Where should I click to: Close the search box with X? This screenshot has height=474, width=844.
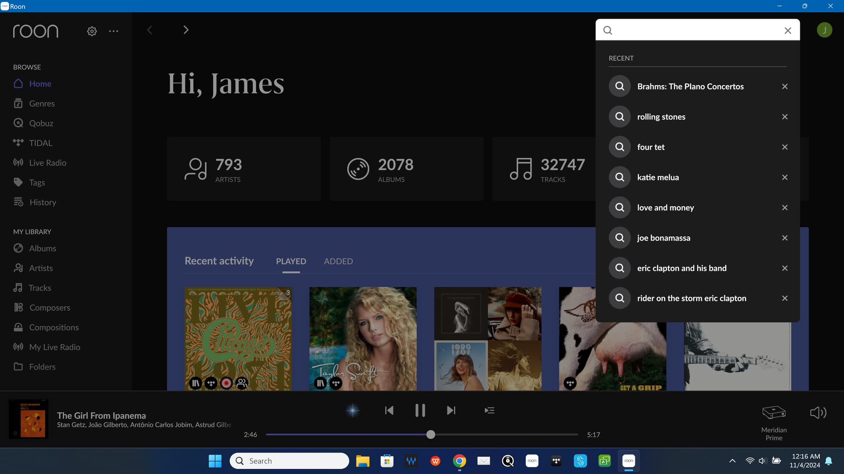788,30
